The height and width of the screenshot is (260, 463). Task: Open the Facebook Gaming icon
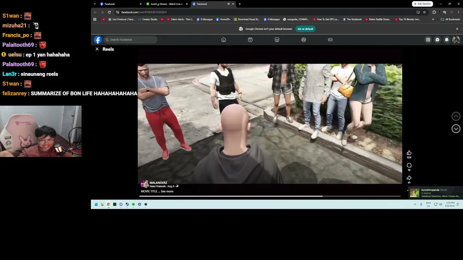[330, 40]
